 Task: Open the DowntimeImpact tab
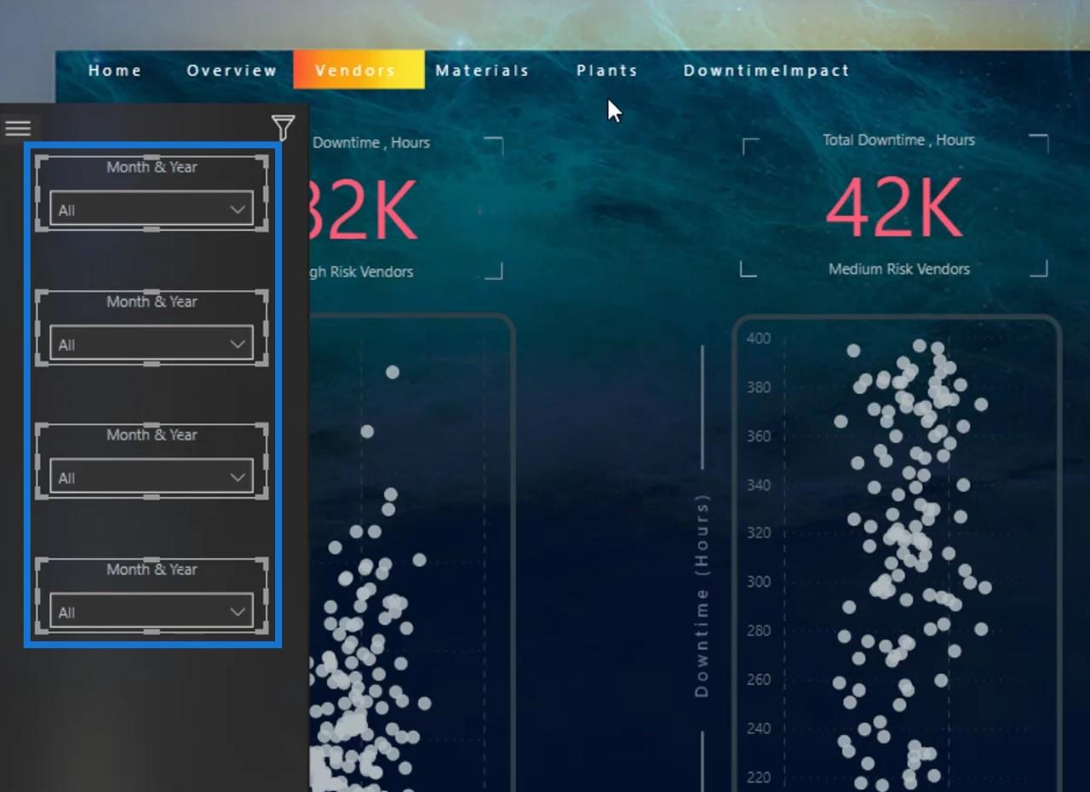[x=766, y=71]
